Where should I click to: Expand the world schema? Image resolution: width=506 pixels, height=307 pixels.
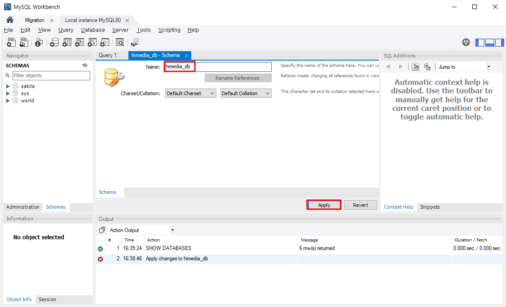pyautogui.click(x=8, y=101)
